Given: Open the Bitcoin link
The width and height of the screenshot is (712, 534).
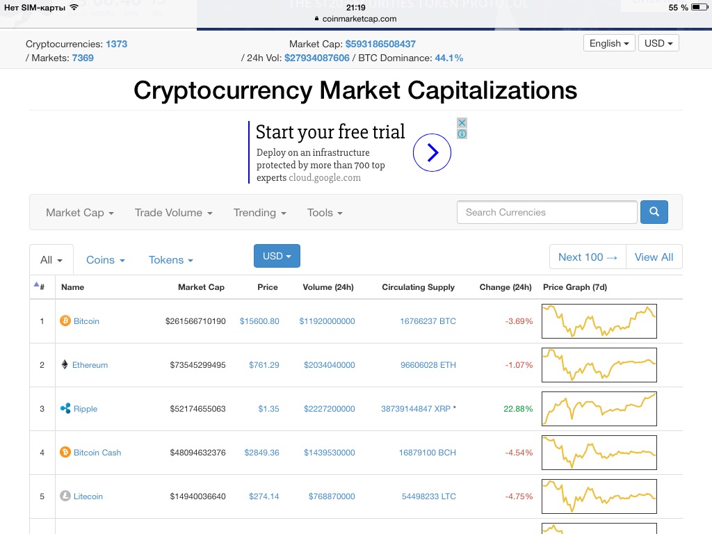Looking at the screenshot, I should click(x=86, y=321).
